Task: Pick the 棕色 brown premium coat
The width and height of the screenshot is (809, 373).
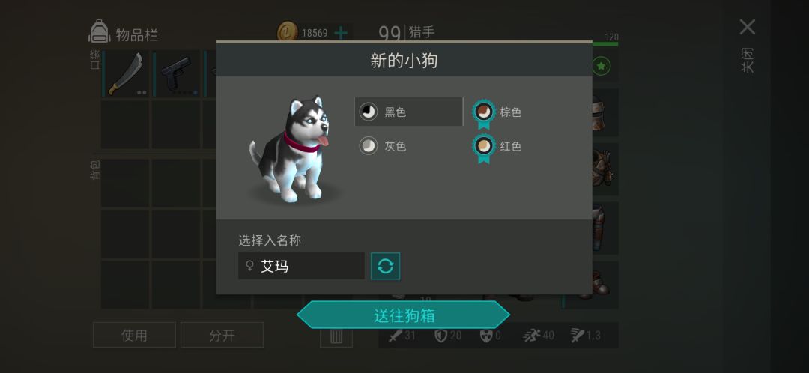Action: [x=497, y=113]
